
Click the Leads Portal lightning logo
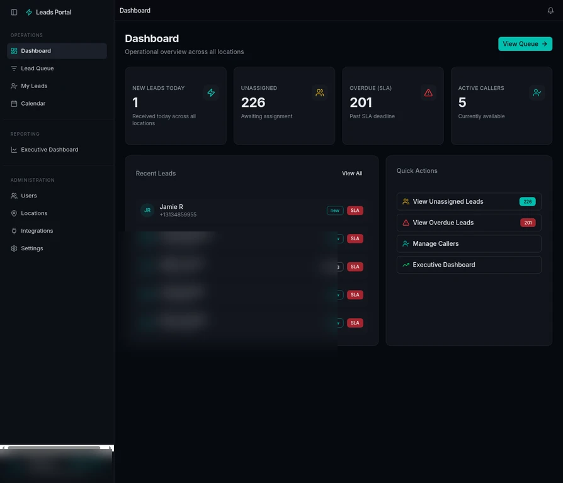click(x=28, y=11)
